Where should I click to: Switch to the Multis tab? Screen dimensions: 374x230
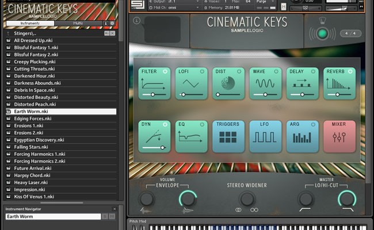tap(78, 24)
